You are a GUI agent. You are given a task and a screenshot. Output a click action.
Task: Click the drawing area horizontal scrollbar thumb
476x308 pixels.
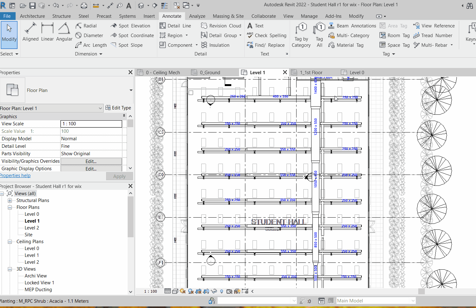[421, 291]
